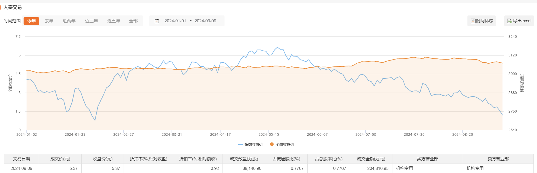
Task: Click the orange dot beside 个股收盘价
Action: (272, 144)
